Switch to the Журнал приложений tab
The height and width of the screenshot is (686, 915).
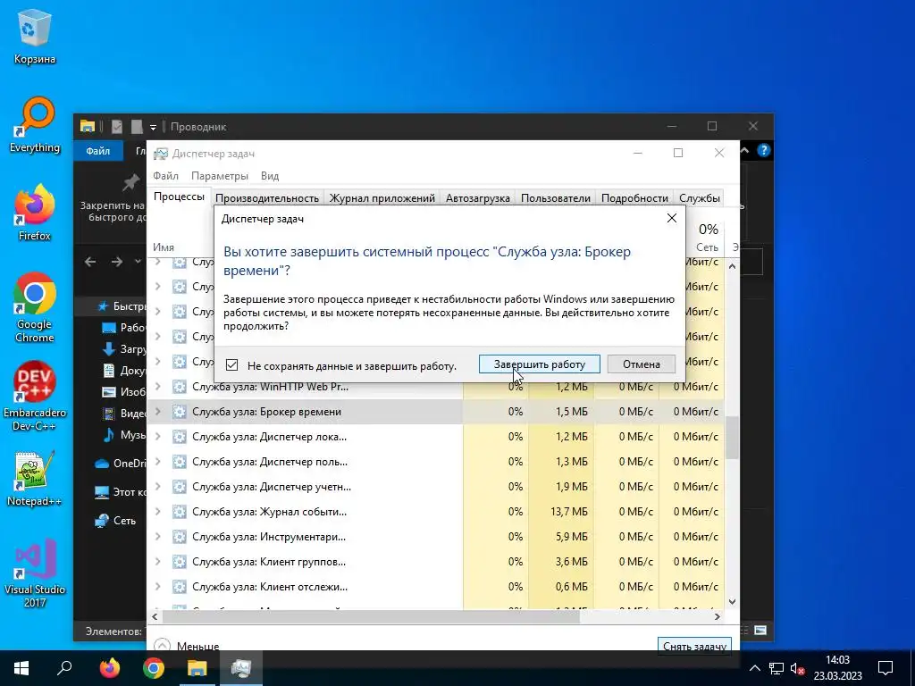[x=382, y=197]
